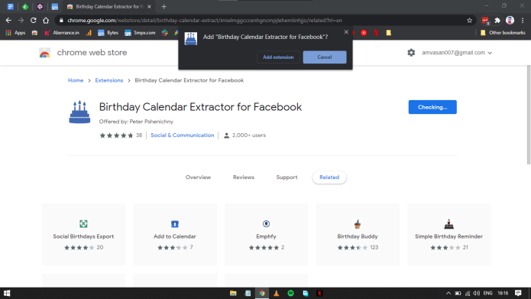Screen dimensions: 531x299
Task: Open the Other bookmarks folder
Action: (x=503, y=33)
